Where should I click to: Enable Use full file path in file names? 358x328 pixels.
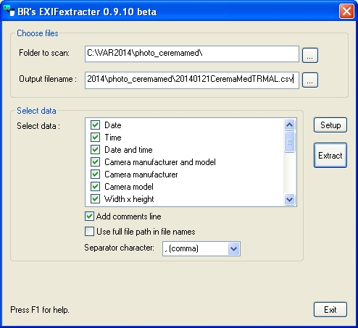[x=89, y=231]
